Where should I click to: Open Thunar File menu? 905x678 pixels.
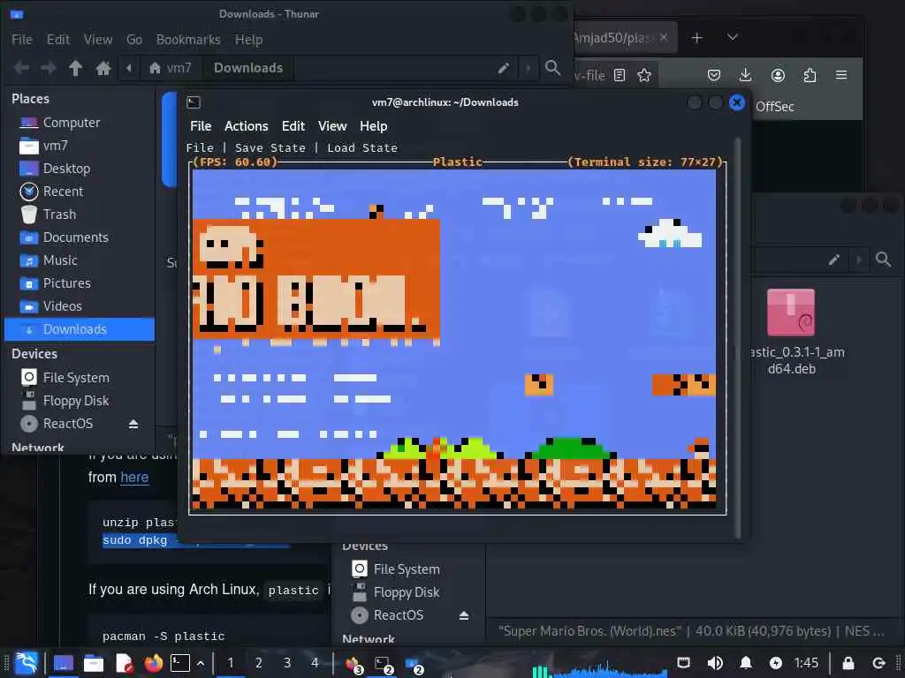tap(22, 39)
